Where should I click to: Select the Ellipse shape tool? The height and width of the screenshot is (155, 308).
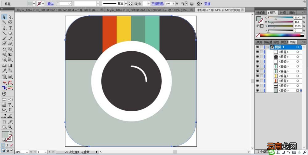(10, 33)
